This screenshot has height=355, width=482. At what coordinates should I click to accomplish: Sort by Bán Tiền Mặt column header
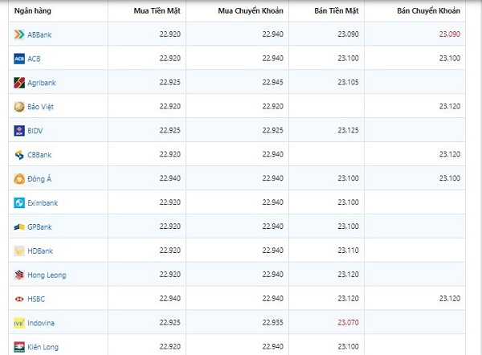pyautogui.click(x=336, y=11)
